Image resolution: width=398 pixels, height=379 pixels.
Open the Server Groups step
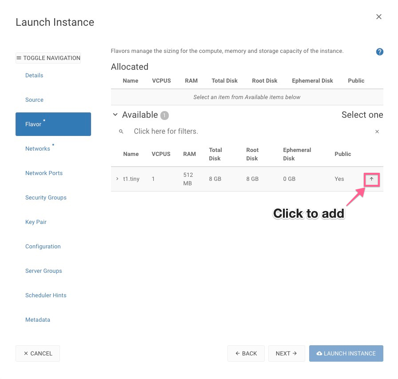coord(44,271)
